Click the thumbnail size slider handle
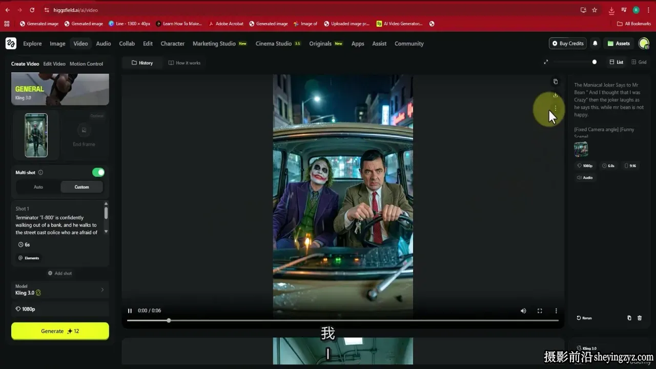 [x=594, y=62]
